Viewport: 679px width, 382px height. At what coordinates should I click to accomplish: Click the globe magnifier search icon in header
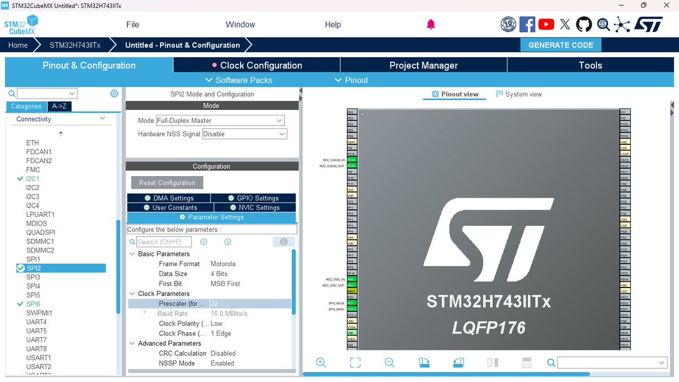(603, 24)
